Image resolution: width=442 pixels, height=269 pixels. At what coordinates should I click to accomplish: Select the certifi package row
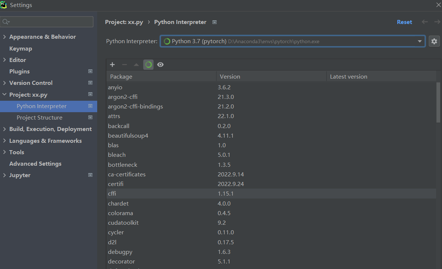tap(271, 184)
